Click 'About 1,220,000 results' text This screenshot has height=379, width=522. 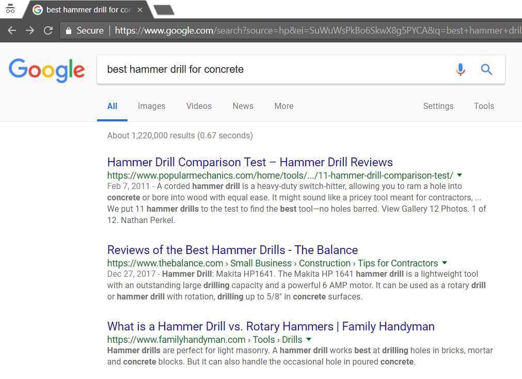coord(151,136)
